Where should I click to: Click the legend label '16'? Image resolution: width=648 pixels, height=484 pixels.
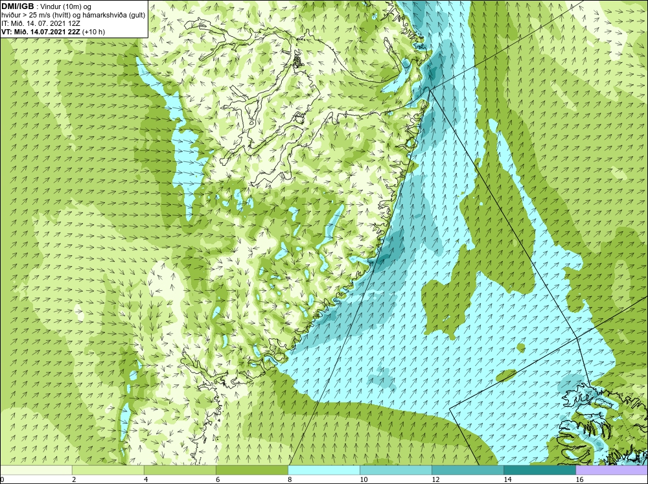pyautogui.click(x=579, y=479)
